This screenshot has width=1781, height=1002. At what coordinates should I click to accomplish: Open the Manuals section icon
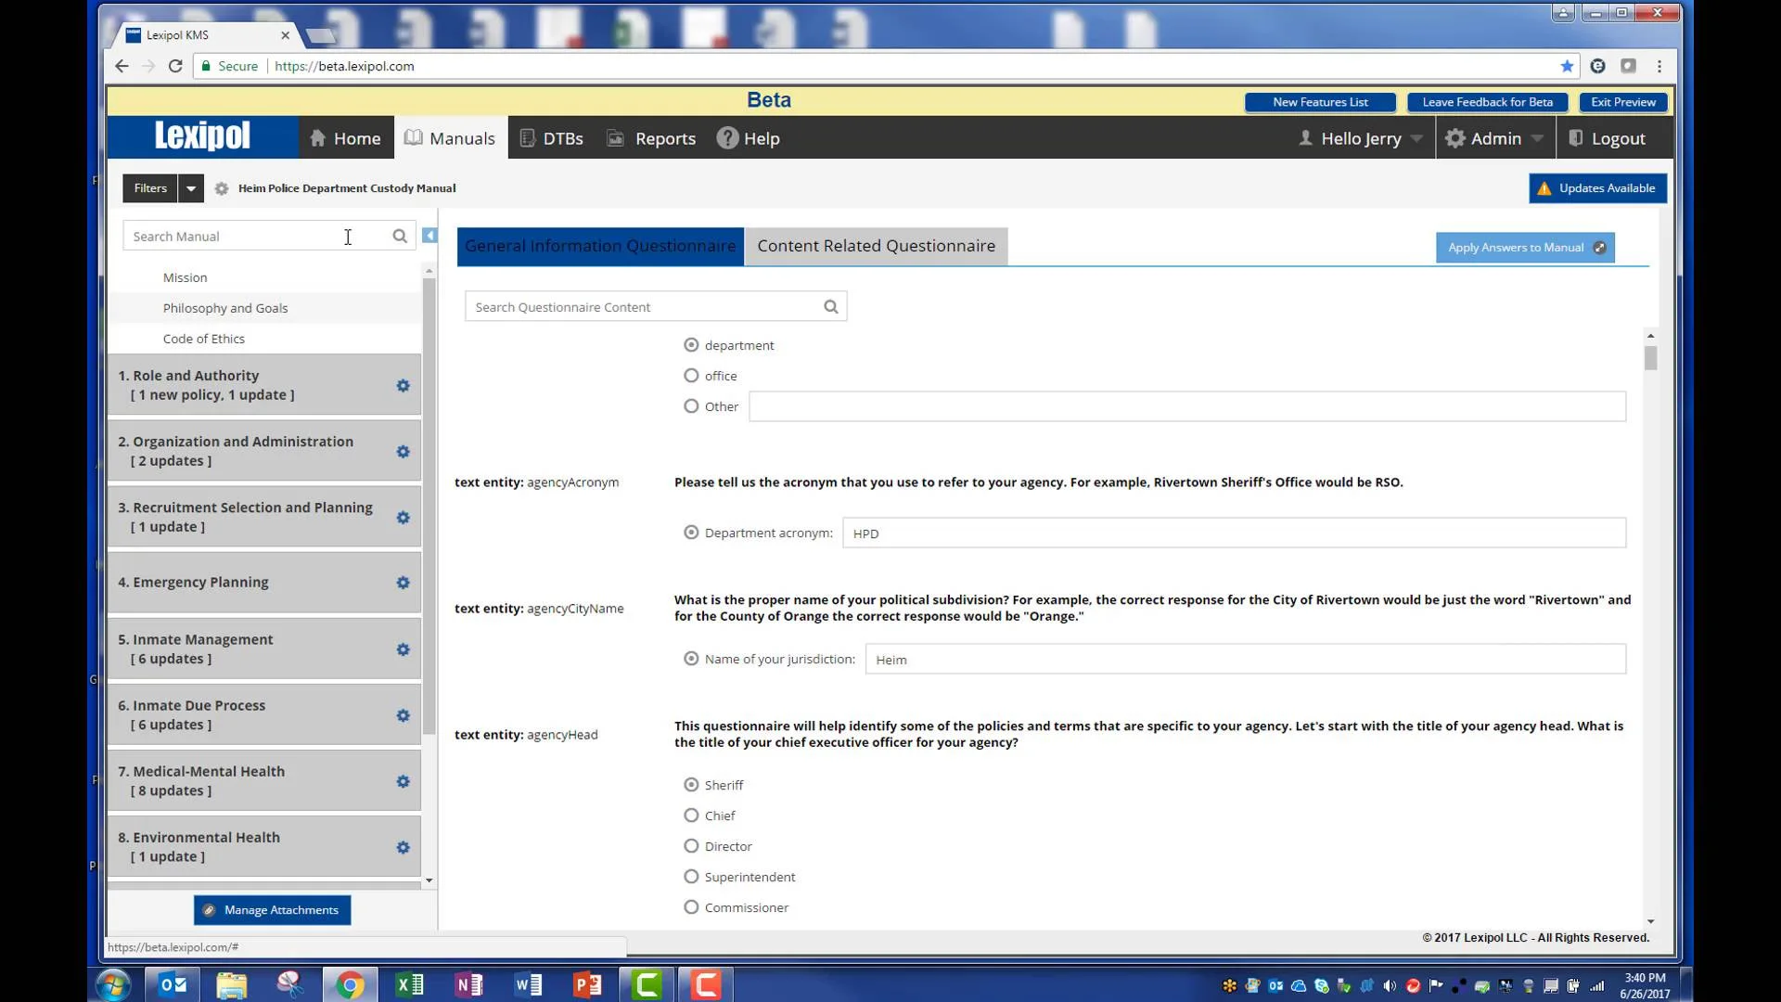click(x=413, y=137)
